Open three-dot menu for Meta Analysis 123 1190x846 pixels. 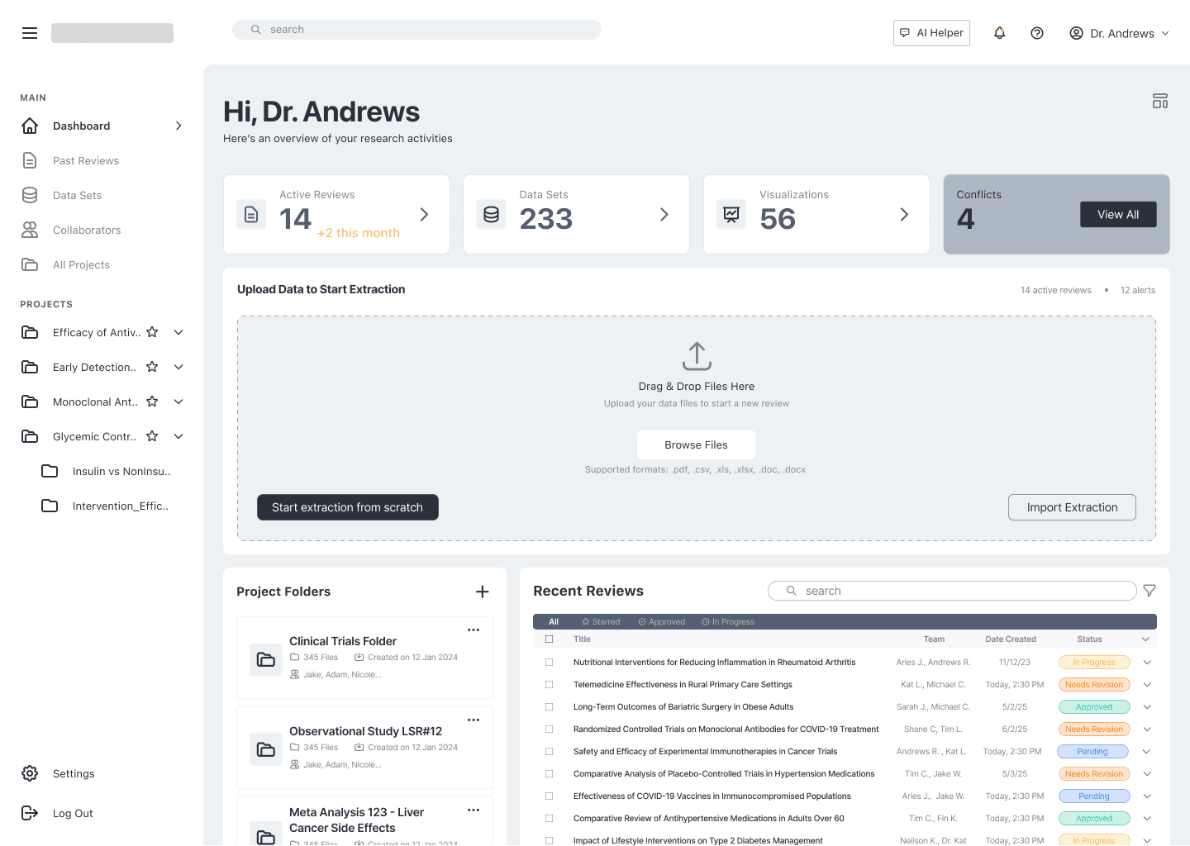[x=474, y=810]
